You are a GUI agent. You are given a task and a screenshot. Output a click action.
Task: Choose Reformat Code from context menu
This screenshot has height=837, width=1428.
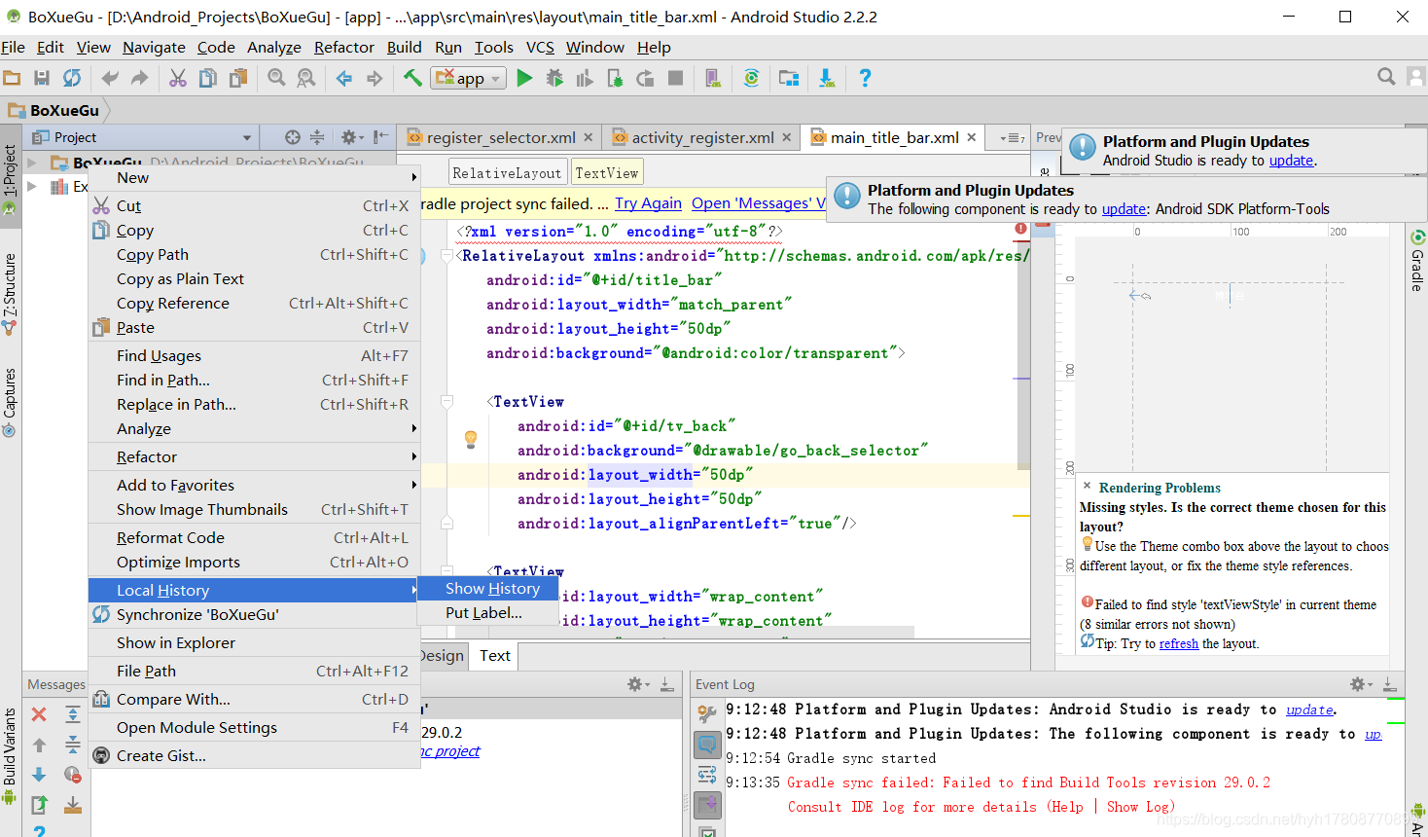pos(254,537)
